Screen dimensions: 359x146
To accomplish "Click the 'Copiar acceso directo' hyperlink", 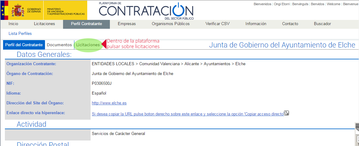I will click(188, 114).
